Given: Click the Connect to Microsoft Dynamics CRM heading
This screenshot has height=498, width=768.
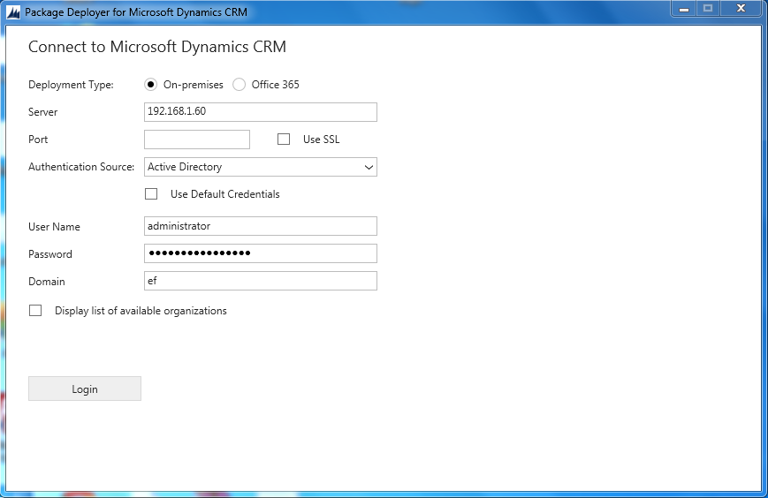Looking at the screenshot, I should coord(157,47).
